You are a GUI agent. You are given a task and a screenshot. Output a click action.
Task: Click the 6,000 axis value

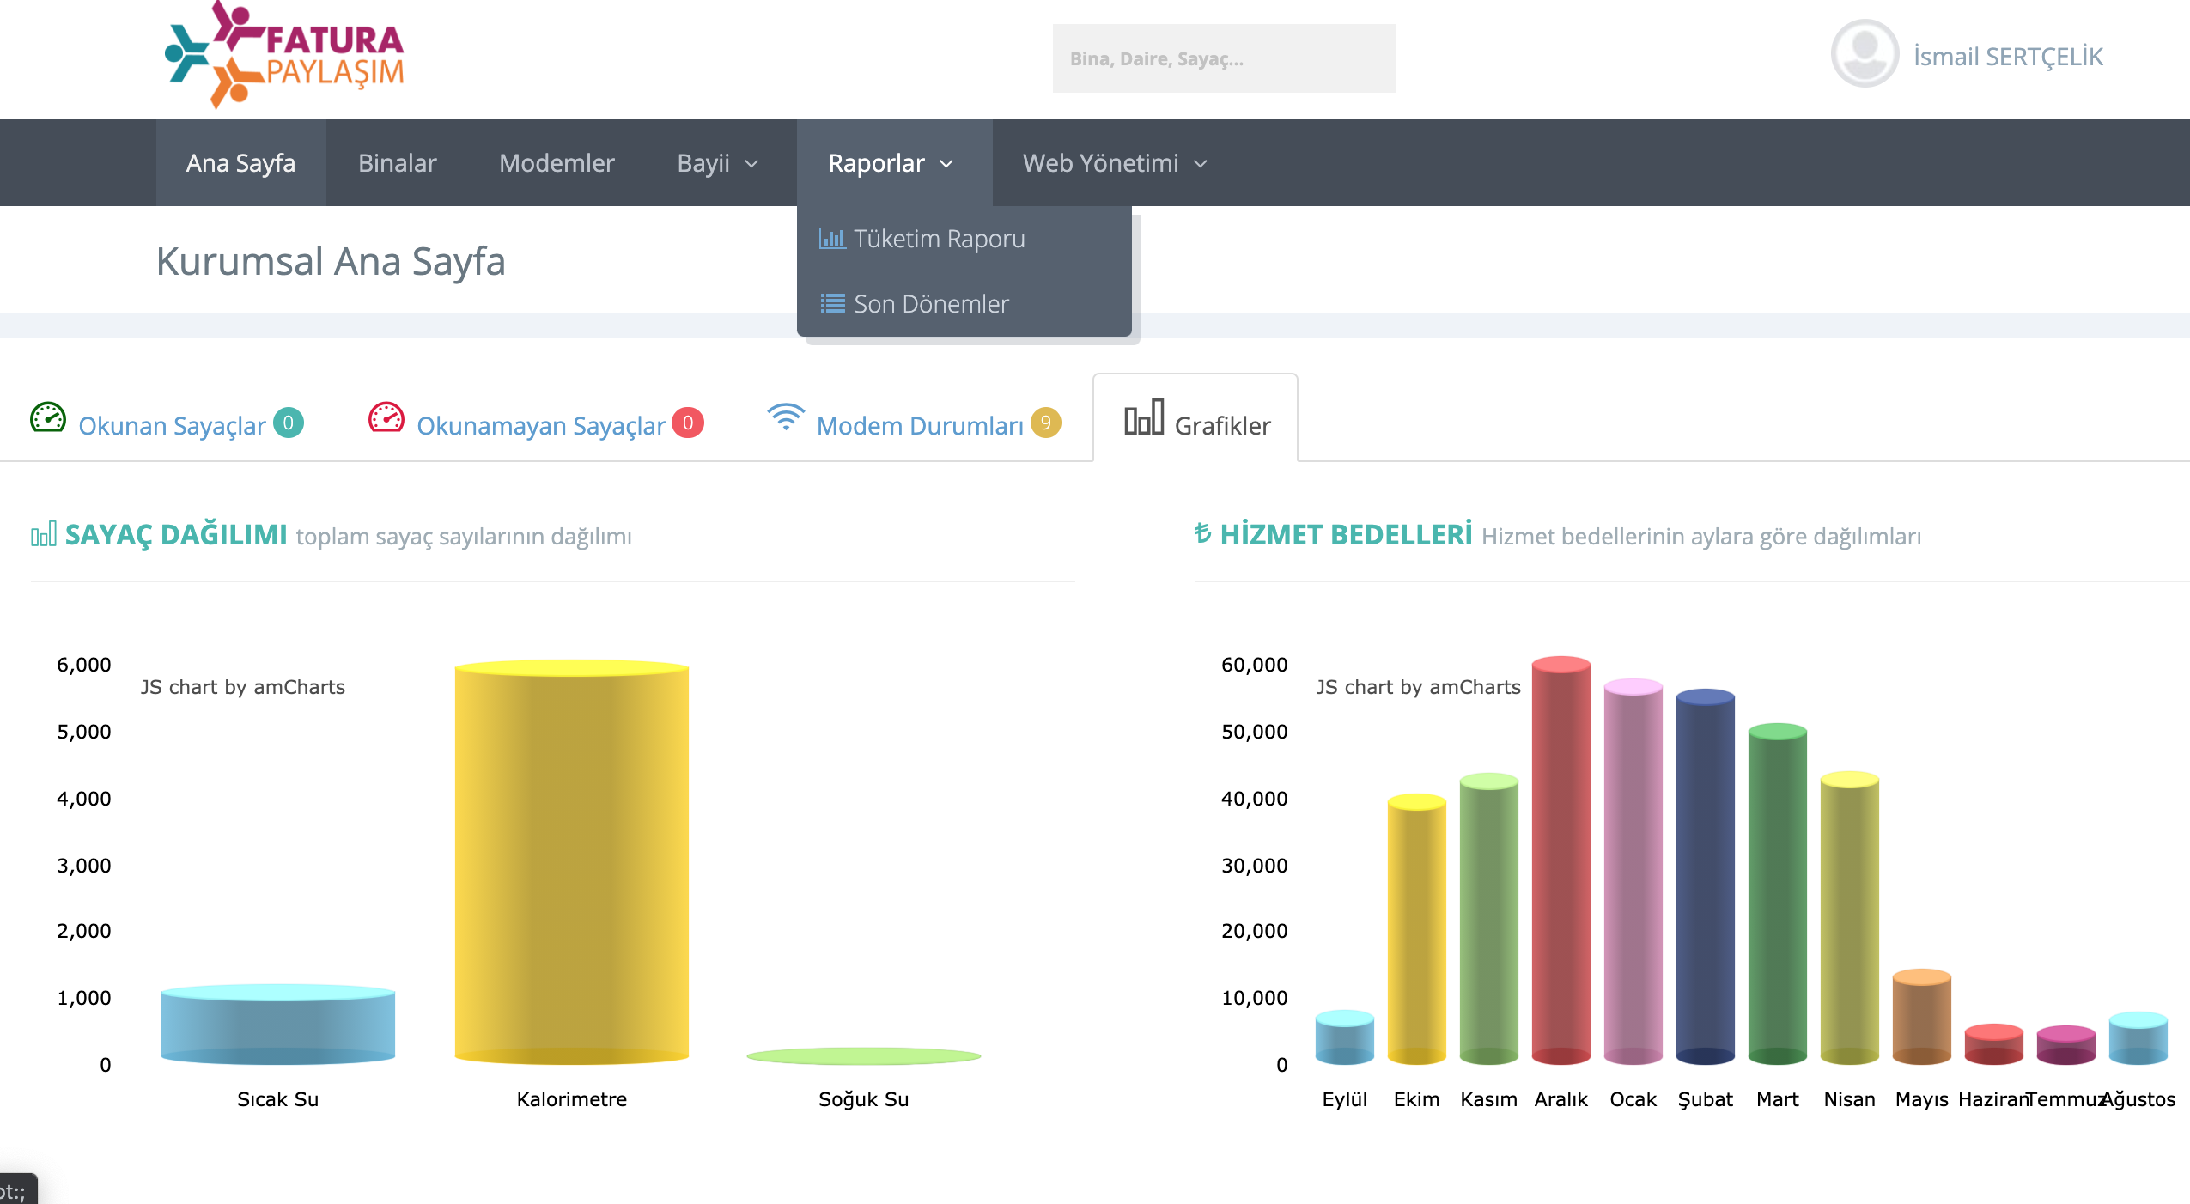tap(84, 665)
